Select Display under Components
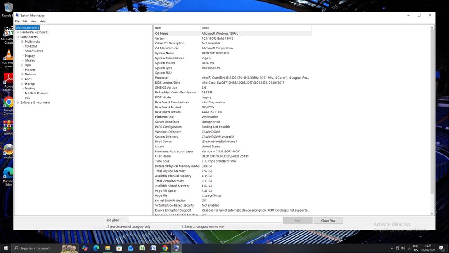 point(30,56)
